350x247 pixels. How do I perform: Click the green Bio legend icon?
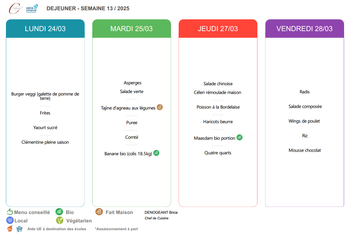point(59,212)
